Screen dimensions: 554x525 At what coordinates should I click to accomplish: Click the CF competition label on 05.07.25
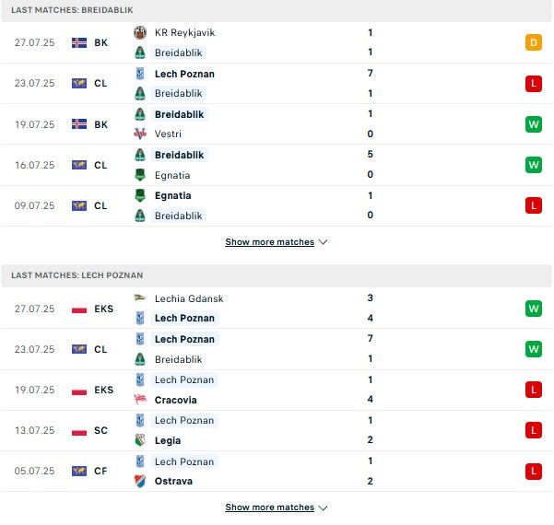(x=100, y=471)
